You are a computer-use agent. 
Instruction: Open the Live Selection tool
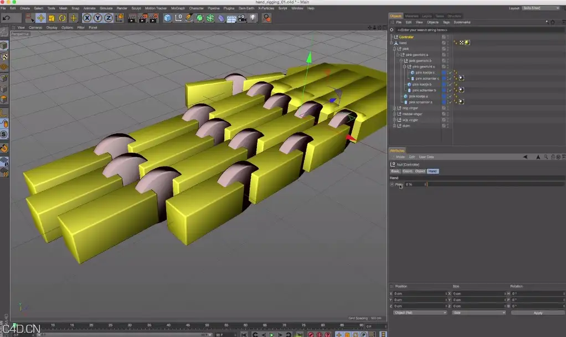point(29,18)
